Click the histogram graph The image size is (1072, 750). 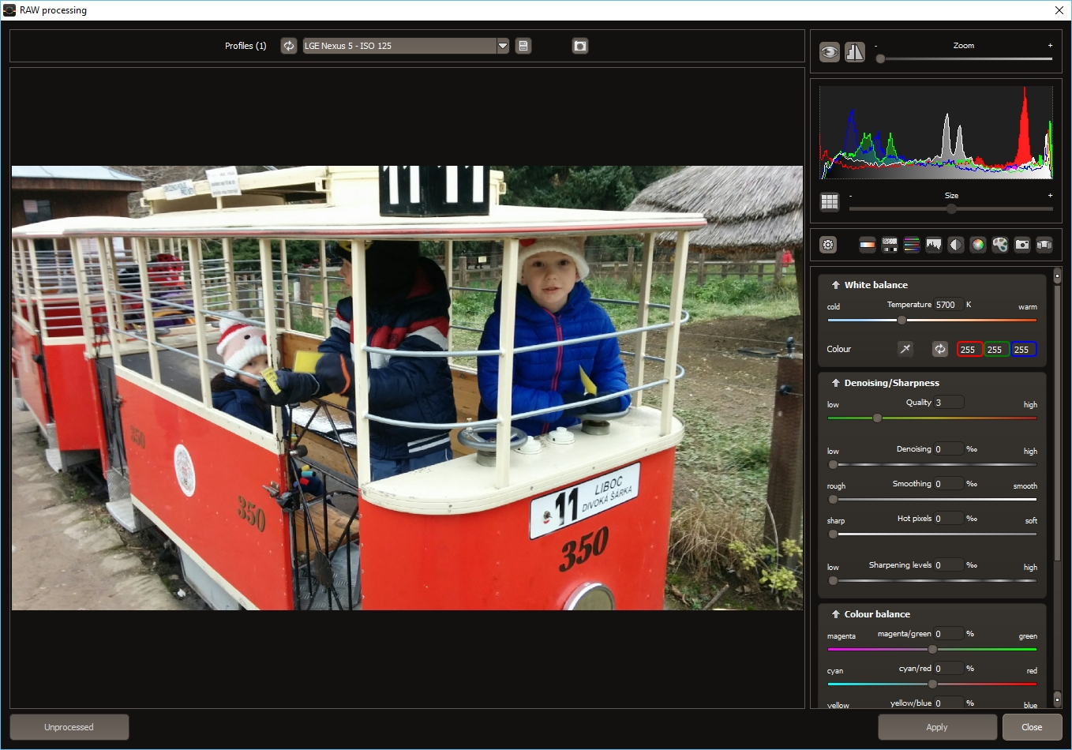(936, 133)
